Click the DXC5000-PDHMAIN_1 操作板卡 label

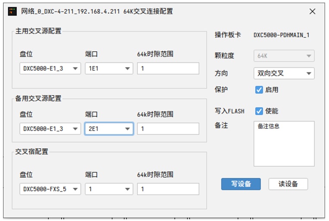coord(281,35)
